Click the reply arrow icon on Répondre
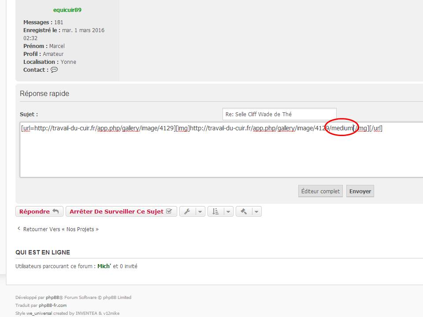Image resolution: width=423 pixels, height=317 pixels. (x=56, y=212)
